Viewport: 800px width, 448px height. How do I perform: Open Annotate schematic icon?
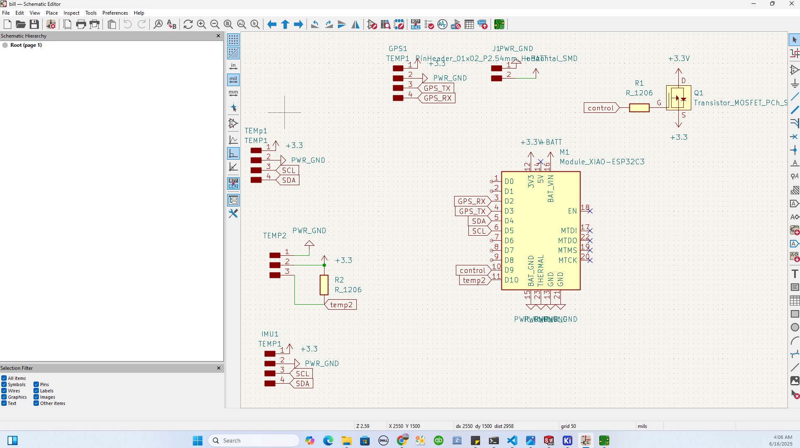pos(416,24)
